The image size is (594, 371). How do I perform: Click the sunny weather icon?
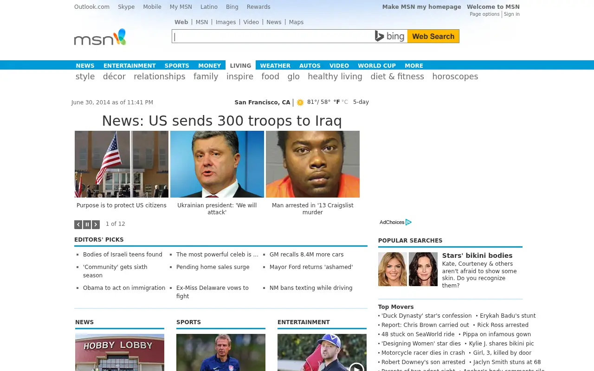(300, 102)
